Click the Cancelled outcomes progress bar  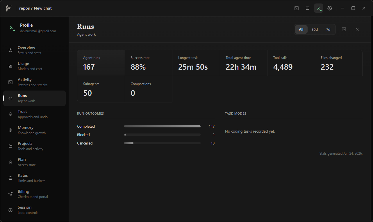click(162, 143)
